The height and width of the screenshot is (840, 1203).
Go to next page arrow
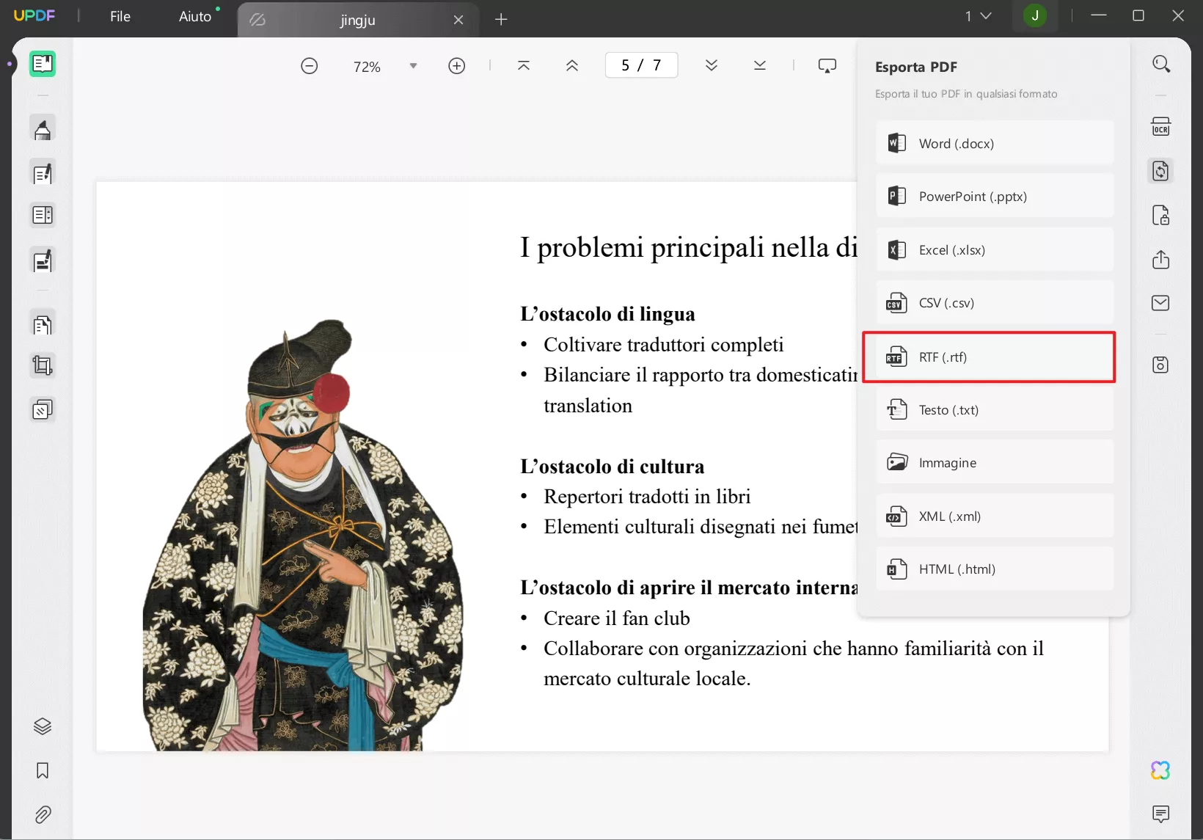tap(712, 66)
